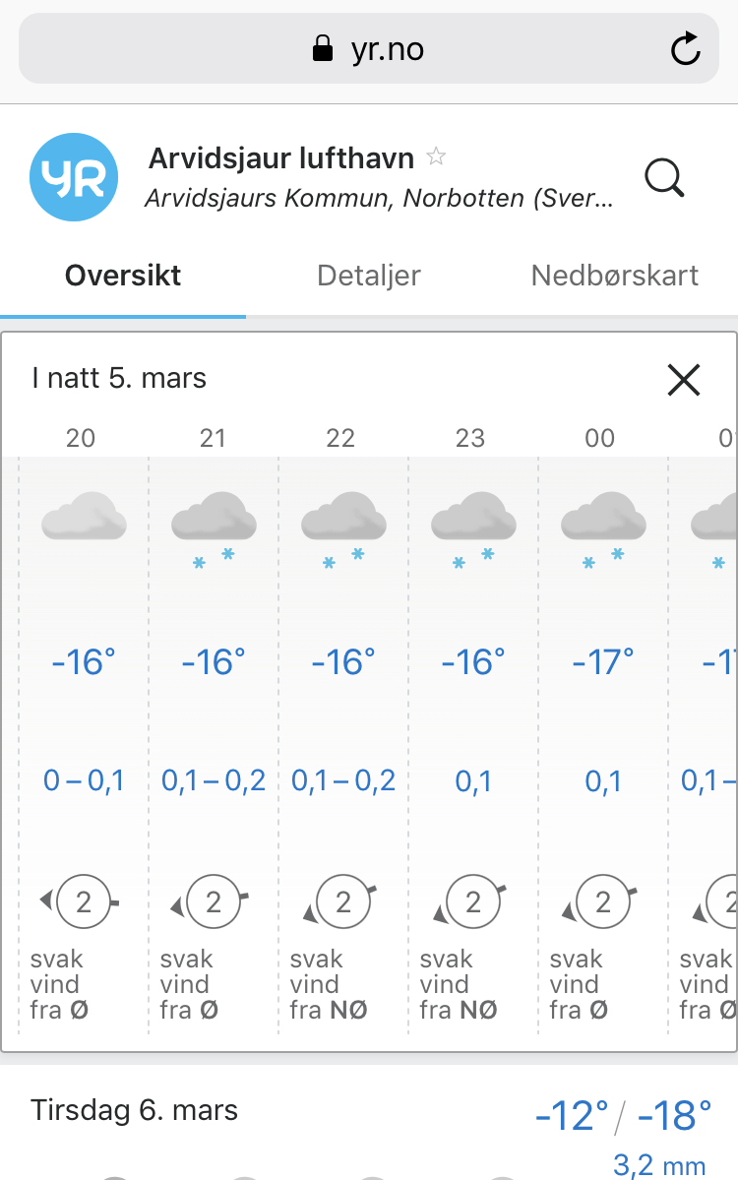This screenshot has width=738, height=1180.
Task: Switch to the Detaljer tab
Action: pos(369,276)
